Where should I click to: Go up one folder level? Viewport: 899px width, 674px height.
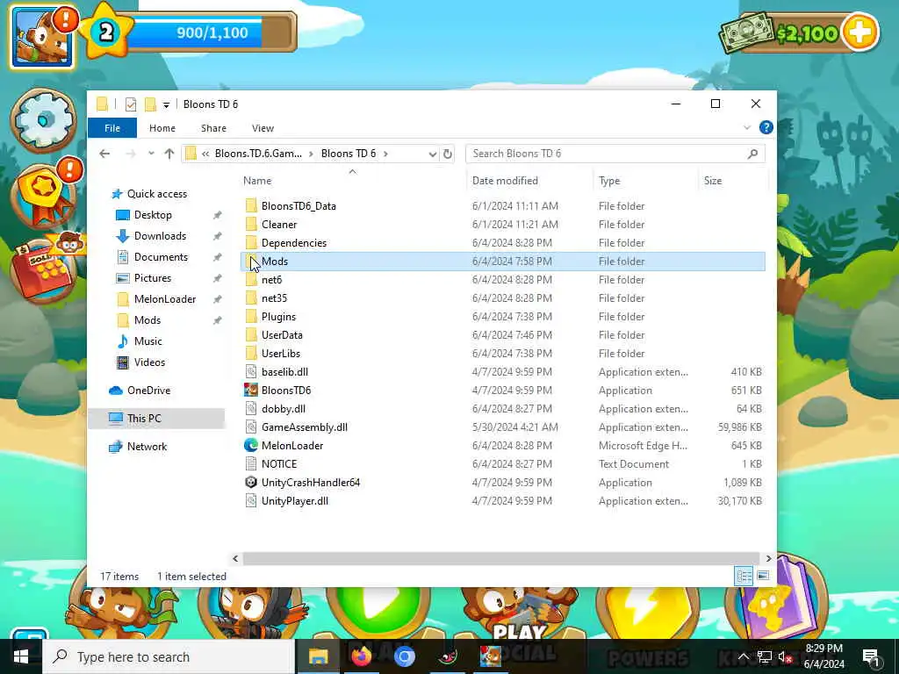169,154
